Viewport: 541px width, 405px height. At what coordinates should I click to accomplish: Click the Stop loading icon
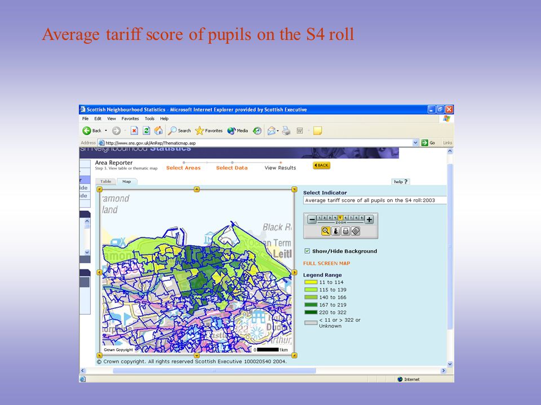134,130
